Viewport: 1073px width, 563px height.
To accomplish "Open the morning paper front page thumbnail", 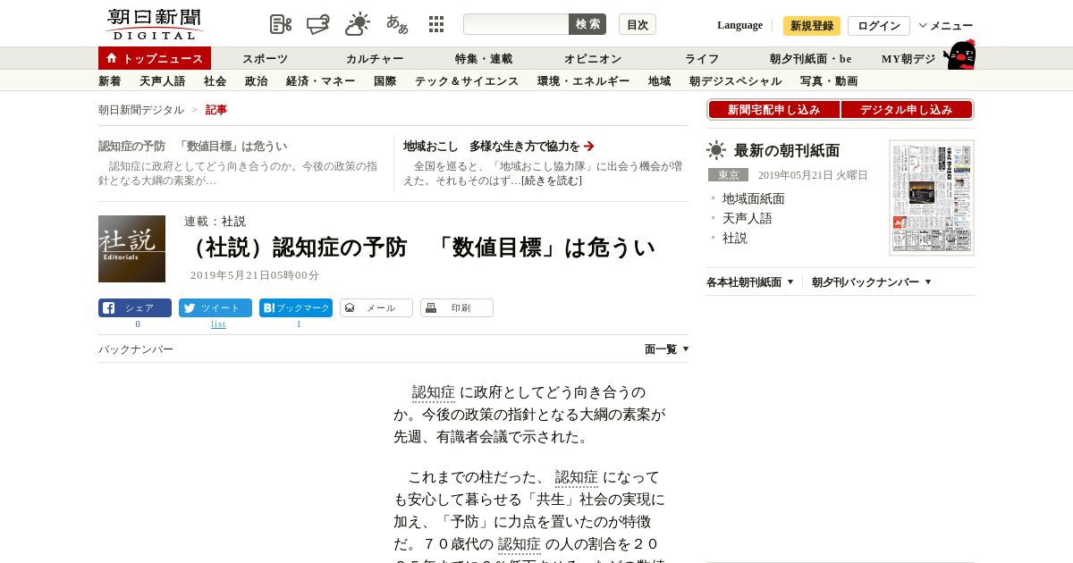I will tap(932, 197).
